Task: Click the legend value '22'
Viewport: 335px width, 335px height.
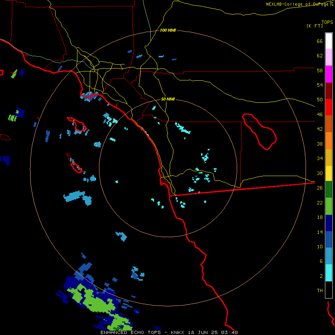Action: (320, 202)
